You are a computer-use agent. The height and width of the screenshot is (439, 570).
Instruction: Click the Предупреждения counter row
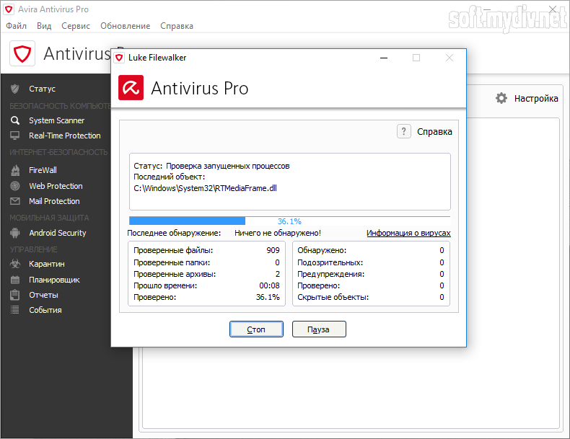(371, 274)
